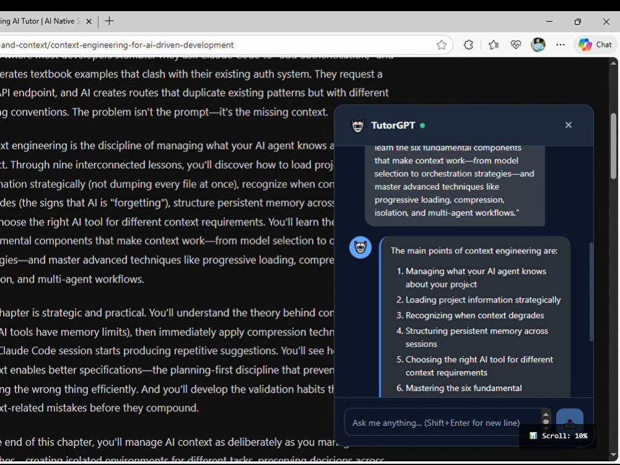Click 'Loading project information strategically' list item
The image size is (620, 465).
pyautogui.click(x=483, y=299)
